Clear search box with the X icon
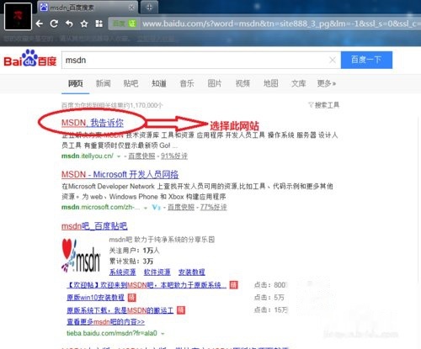The height and width of the screenshot is (349, 421). click(x=333, y=60)
